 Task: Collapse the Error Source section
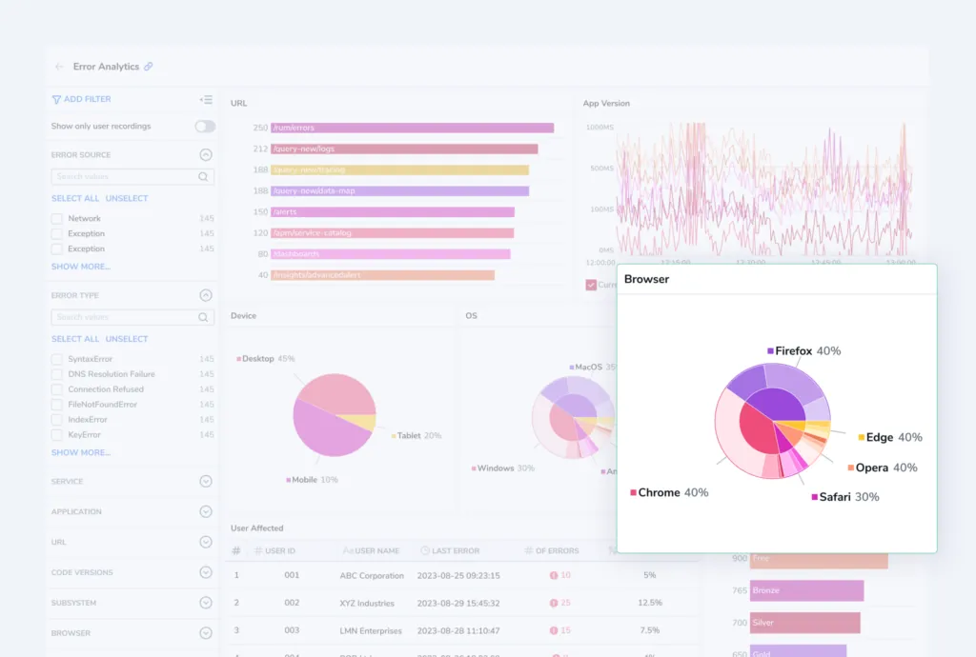206,155
